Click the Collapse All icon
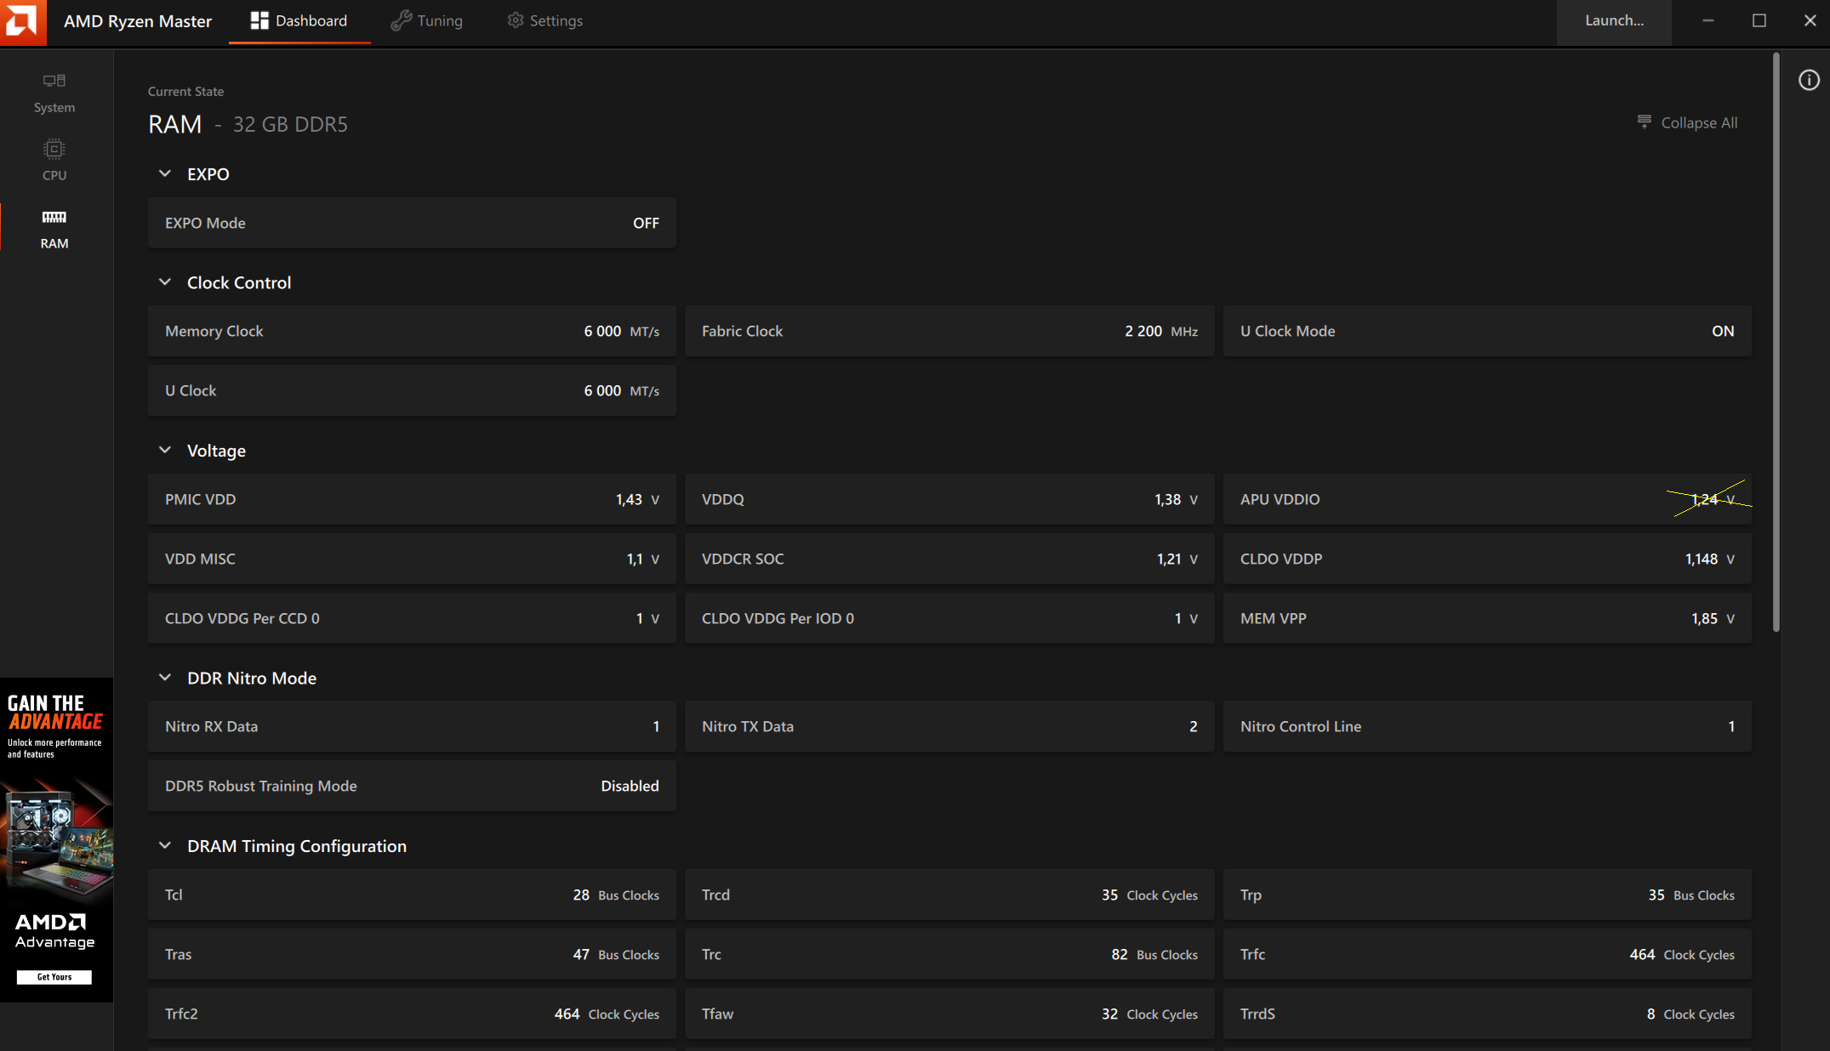 coord(1644,122)
